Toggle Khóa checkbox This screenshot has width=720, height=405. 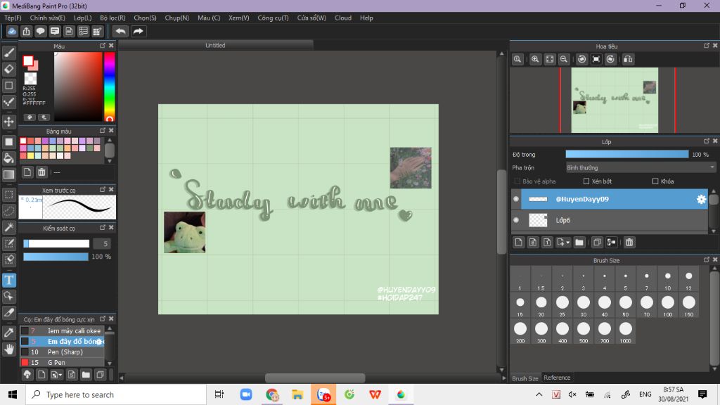655,181
